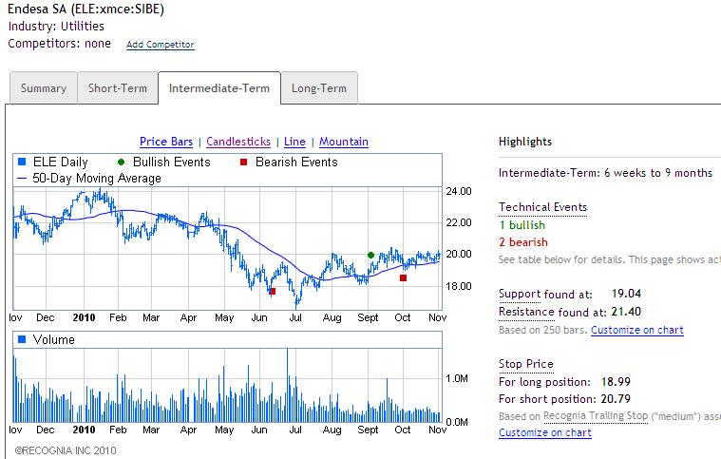Switch to the Short-Term tab
721x459 pixels.
coord(118,88)
